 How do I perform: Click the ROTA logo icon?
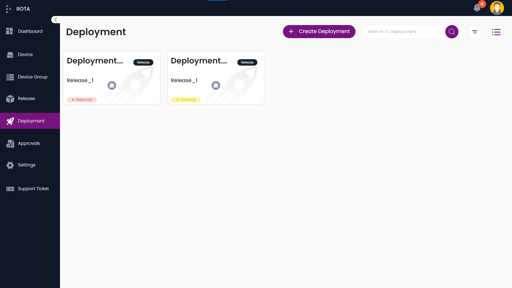coord(8,9)
